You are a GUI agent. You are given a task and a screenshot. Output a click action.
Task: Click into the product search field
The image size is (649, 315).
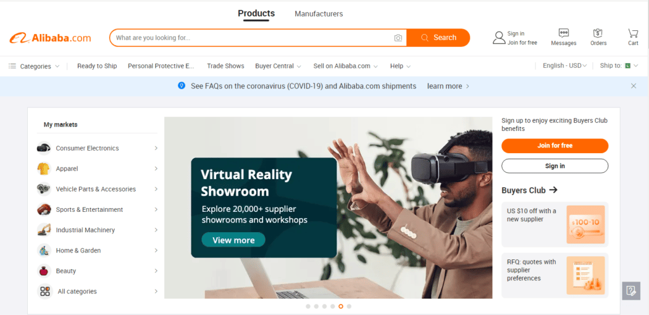[x=252, y=37]
